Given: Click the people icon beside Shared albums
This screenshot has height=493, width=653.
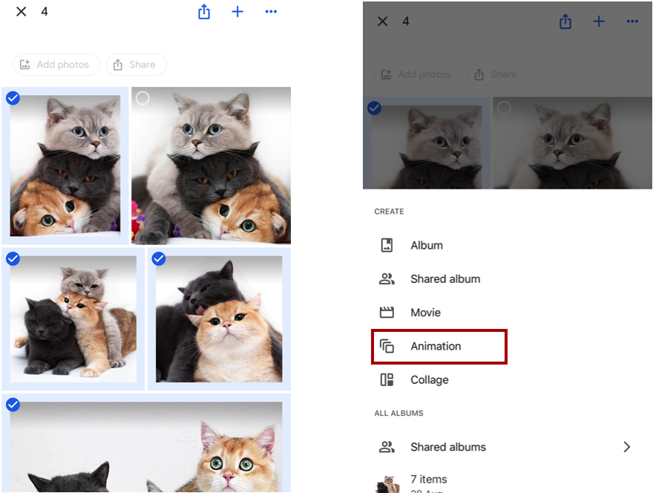Looking at the screenshot, I should (387, 447).
